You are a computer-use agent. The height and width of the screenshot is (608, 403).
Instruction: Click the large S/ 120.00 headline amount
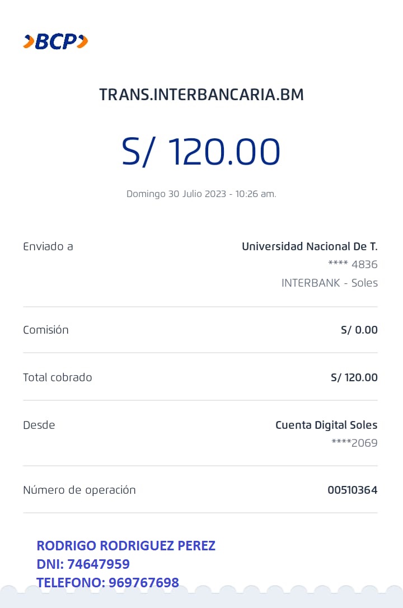pyautogui.click(x=201, y=152)
